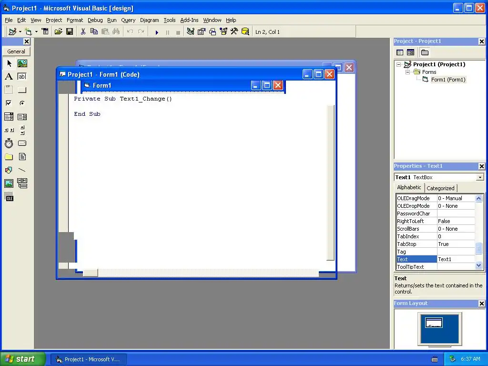Open the Debug menu
488x366 pixels.
95,20
